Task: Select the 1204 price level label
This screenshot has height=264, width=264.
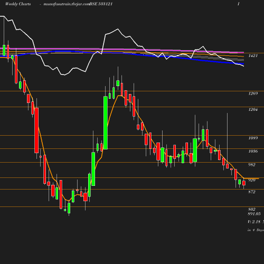Action: pyautogui.click(x=253, y=110)
